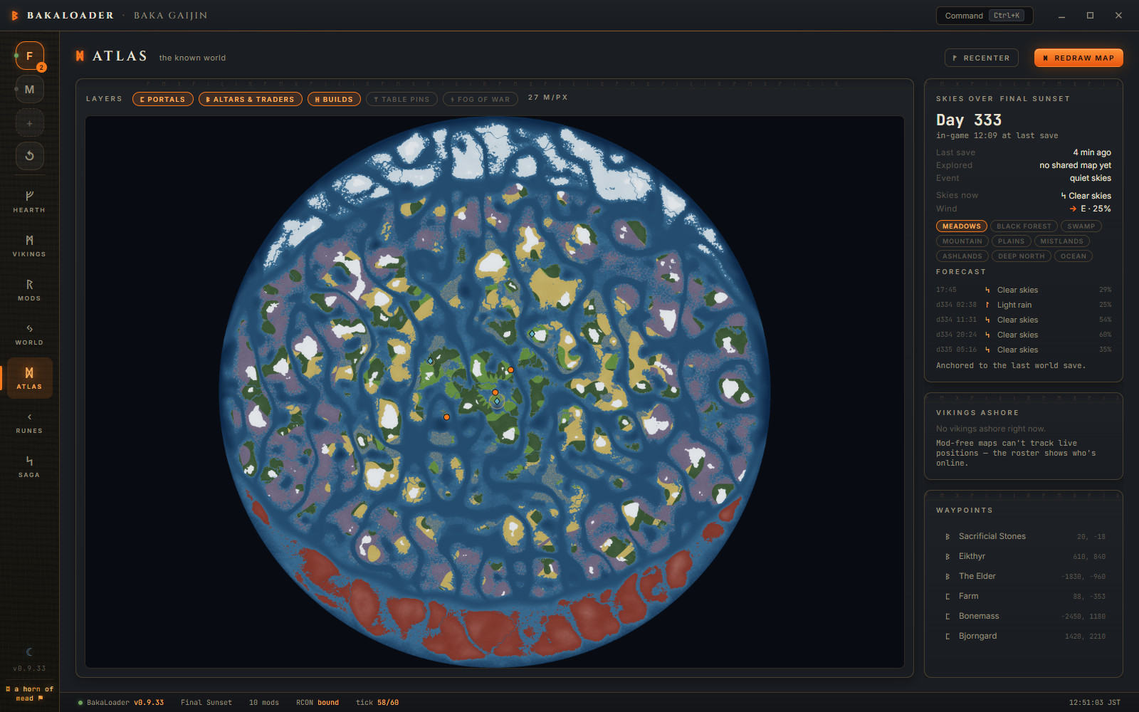The image size is (1139, 712).
Task: Jump to Farm waypoint
Action: pos(1024,596)
